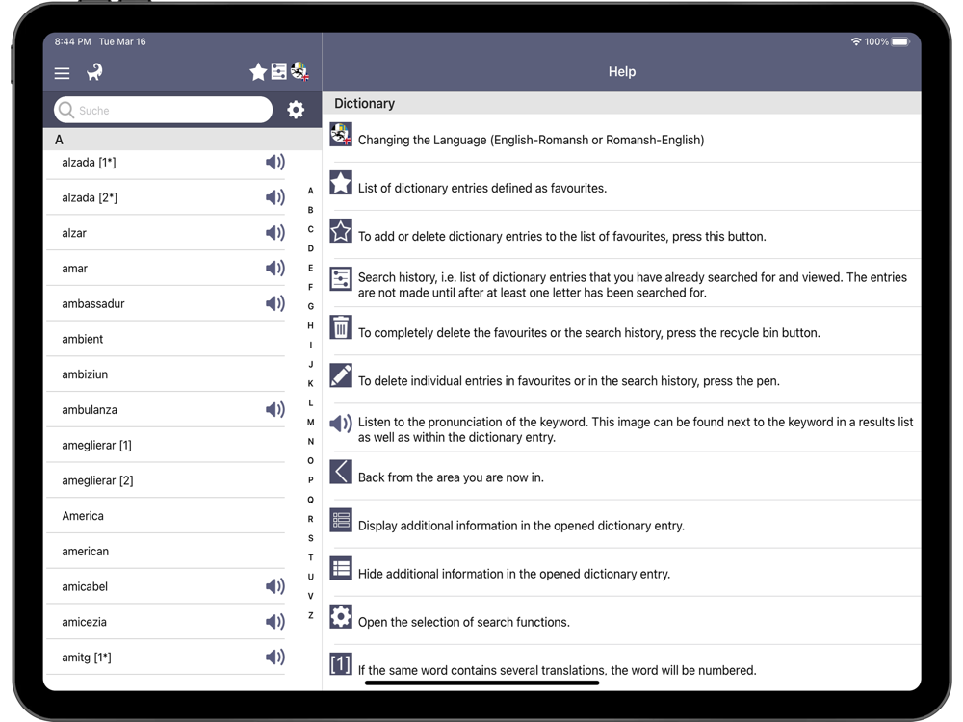
Task: Click speaker icon in Help list
Action: coord(341,424)
